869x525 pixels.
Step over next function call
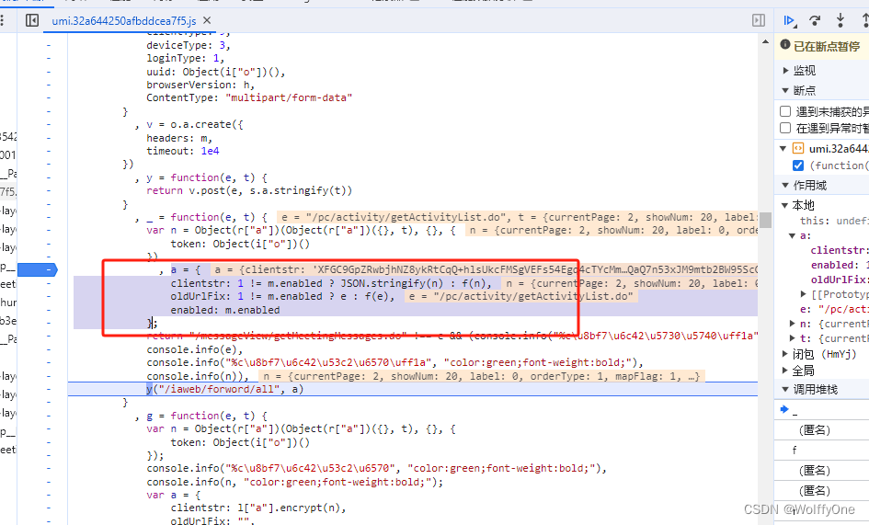[815, 20]
